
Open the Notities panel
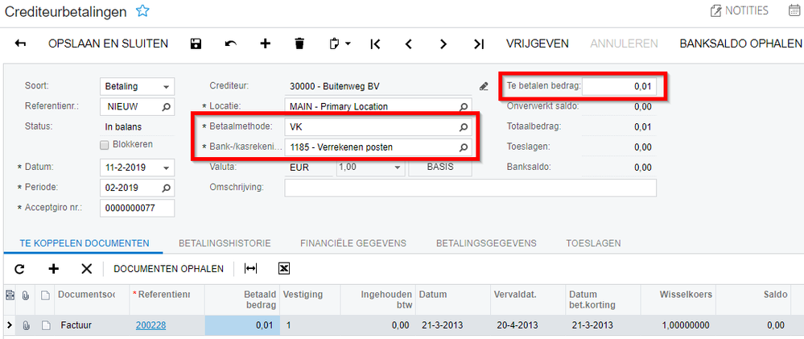pos(739,10)
